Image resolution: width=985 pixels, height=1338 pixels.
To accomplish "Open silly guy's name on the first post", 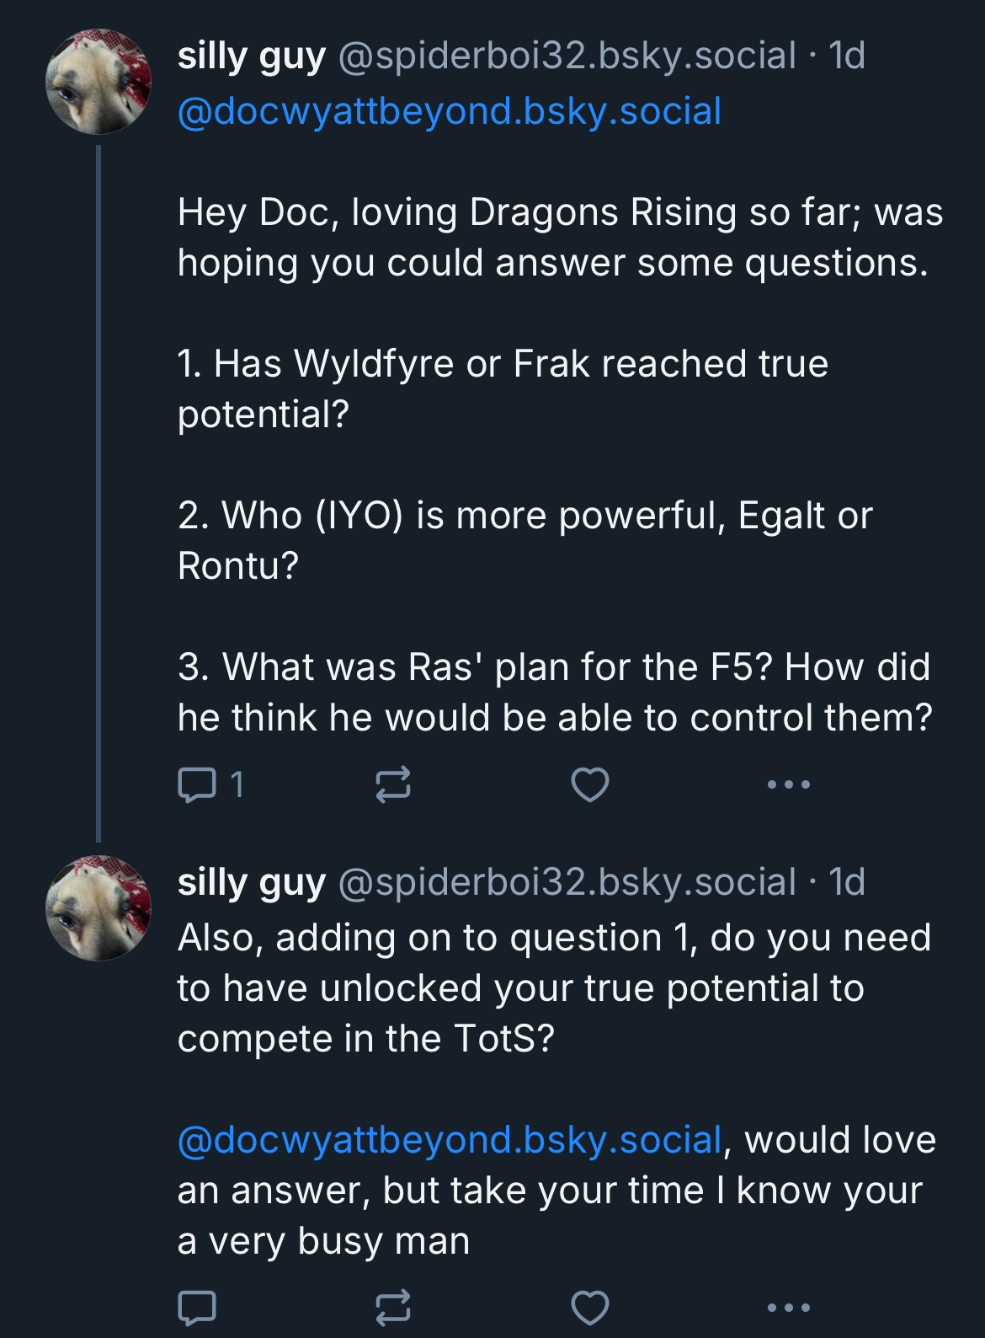I will pyautogui.click(x=251, y=56).
